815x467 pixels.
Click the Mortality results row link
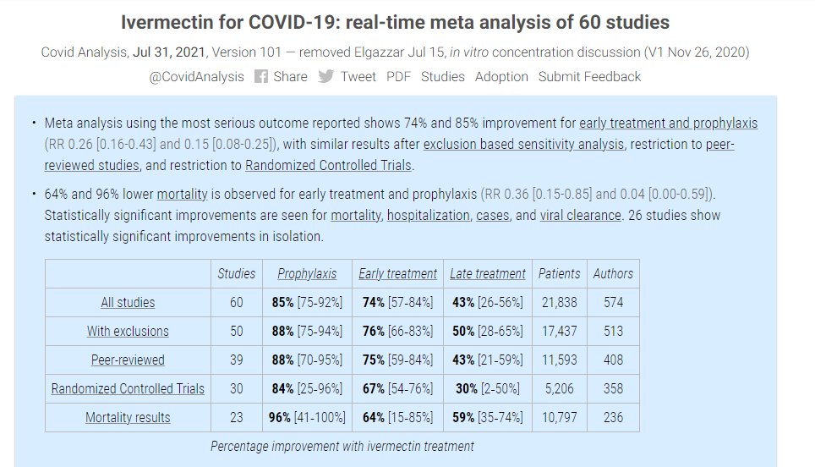point(128,417)
